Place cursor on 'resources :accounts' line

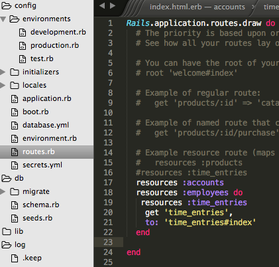[x=180, y=183]
